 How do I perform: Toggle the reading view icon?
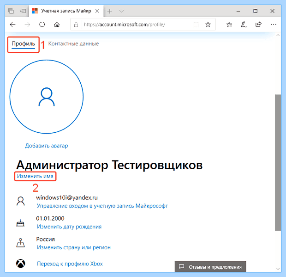tap(196, 25)
